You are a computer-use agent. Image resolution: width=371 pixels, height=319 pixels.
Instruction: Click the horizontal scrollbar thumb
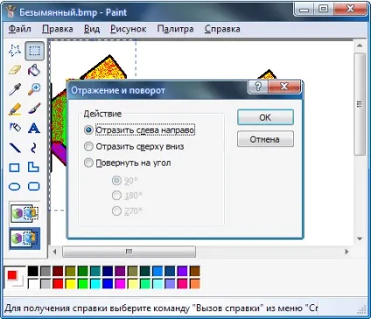[129, 252]
